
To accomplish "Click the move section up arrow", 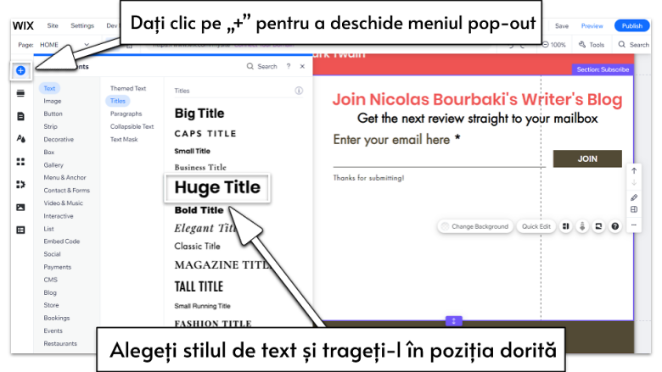I will [x=634, y=171].
